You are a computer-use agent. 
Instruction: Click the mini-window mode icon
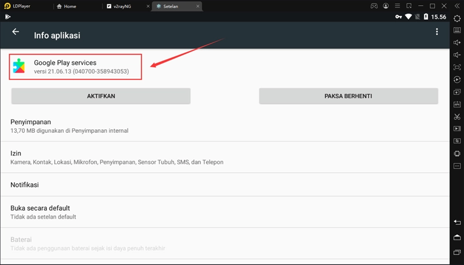[409, 6]
